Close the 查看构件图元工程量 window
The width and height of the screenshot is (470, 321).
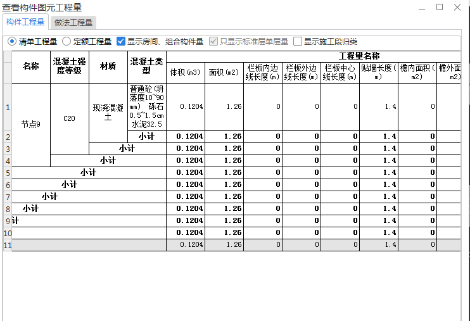(x=457, y=7)
